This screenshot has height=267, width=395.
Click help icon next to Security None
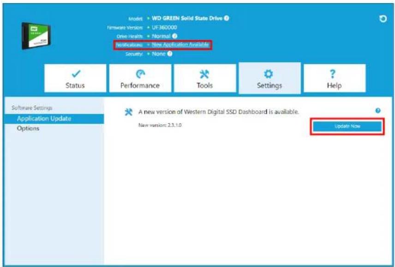(170, 53)
